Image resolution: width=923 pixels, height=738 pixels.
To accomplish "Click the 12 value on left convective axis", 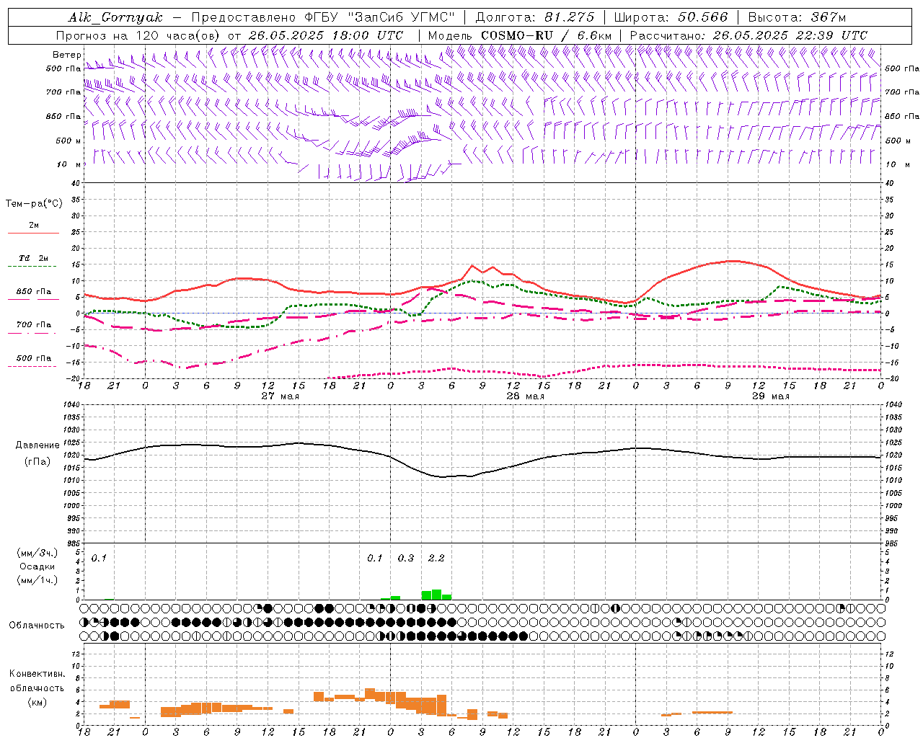I will (76, 654).
